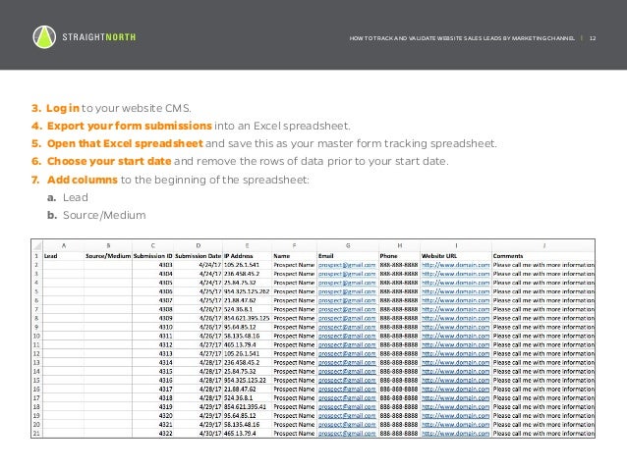Click the Submission ID cell 4303
This screenshot has width=627, height=470.
click(152, 265)
